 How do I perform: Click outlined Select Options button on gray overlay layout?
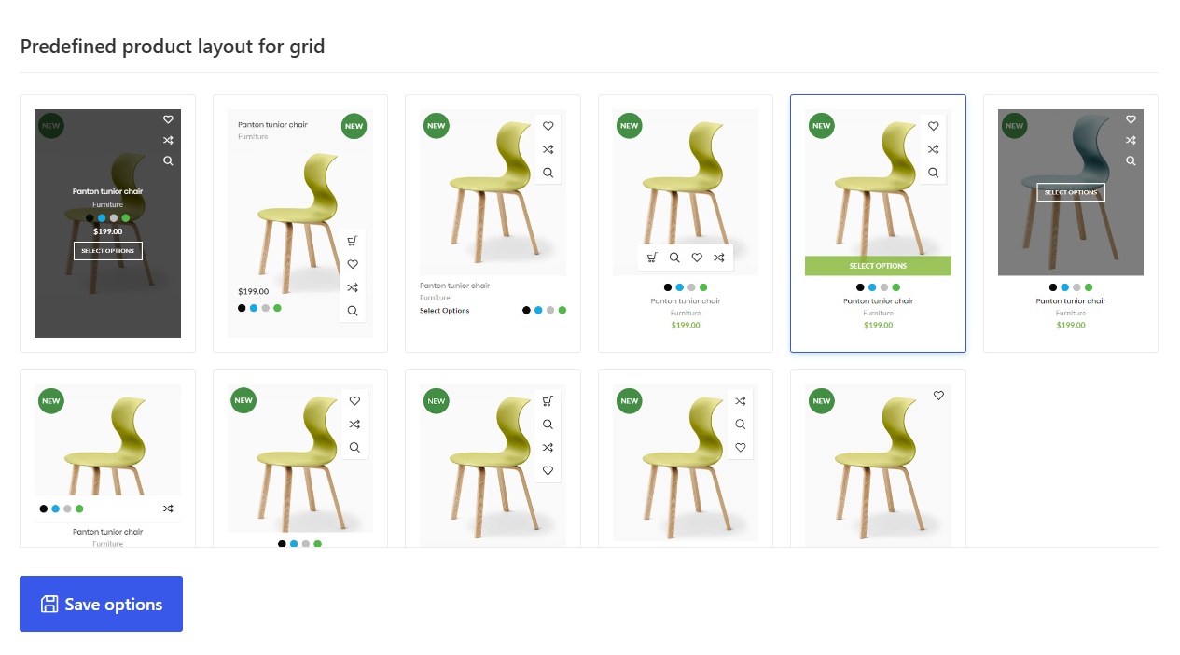point(1071,192)
